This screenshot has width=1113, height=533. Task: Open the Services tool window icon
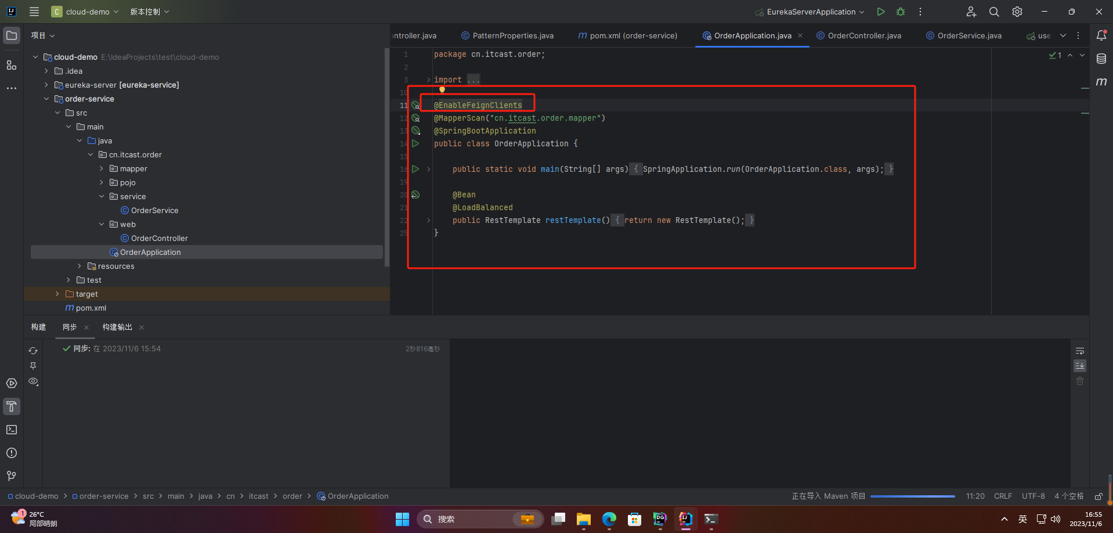pos(12,383)
